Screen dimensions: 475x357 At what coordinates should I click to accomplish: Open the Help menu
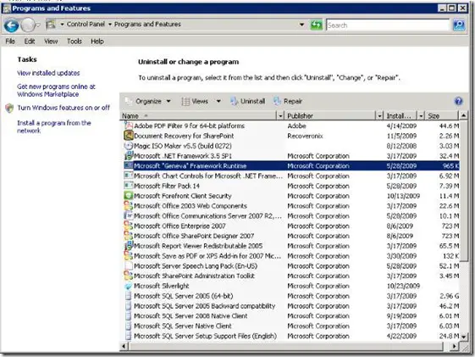[97, 42]
